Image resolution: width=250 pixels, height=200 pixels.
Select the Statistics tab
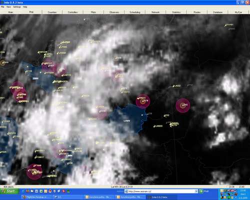coord(176,12)
